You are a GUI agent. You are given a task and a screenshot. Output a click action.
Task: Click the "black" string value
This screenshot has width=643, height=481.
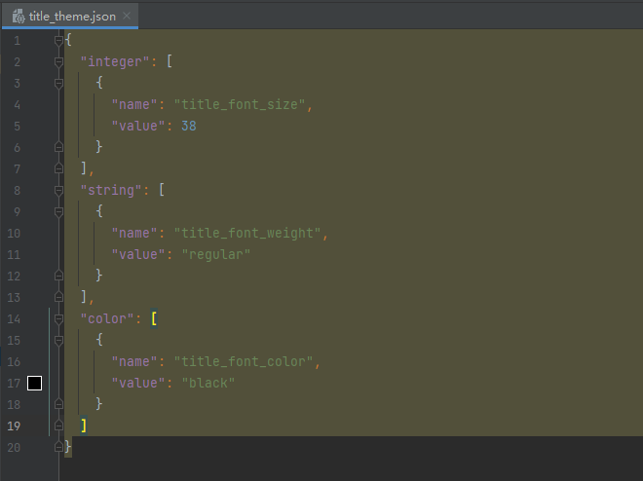[x=208, y=383]
